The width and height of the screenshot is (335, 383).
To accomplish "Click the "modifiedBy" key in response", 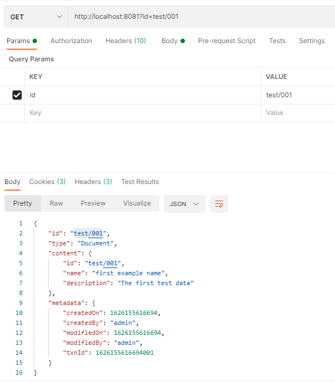I will [84, 343].
